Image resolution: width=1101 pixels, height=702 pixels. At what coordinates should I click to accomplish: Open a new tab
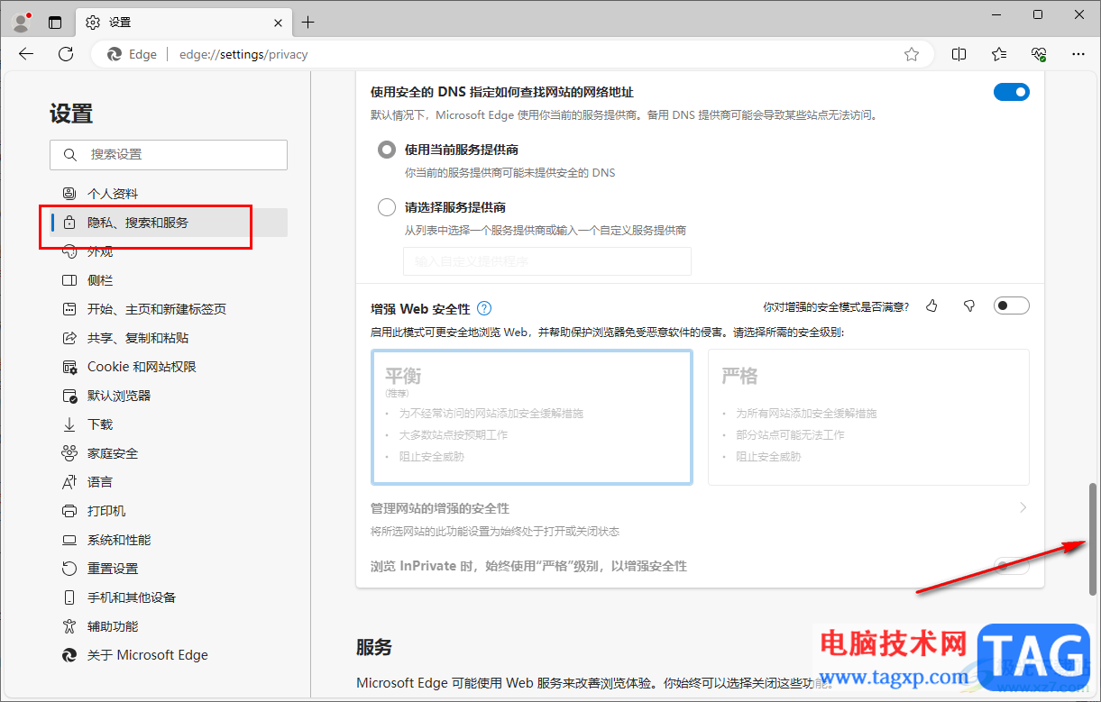[x=308, y=23]
